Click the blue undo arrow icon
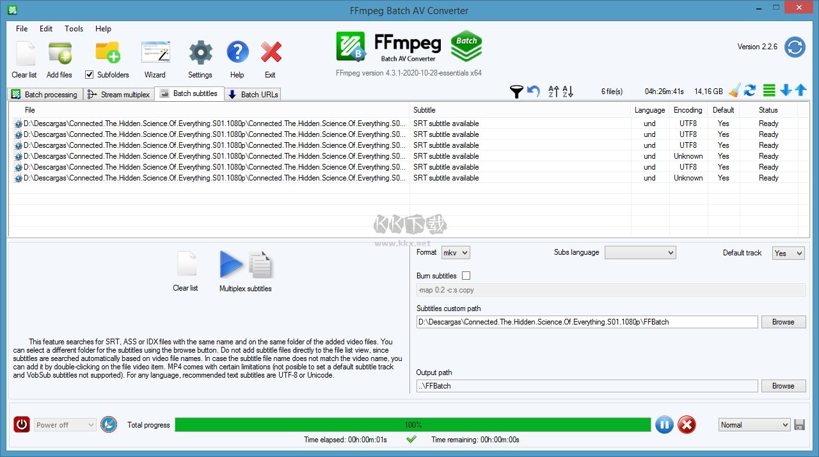Screen dimensions: 819x457 coord(533,92)
